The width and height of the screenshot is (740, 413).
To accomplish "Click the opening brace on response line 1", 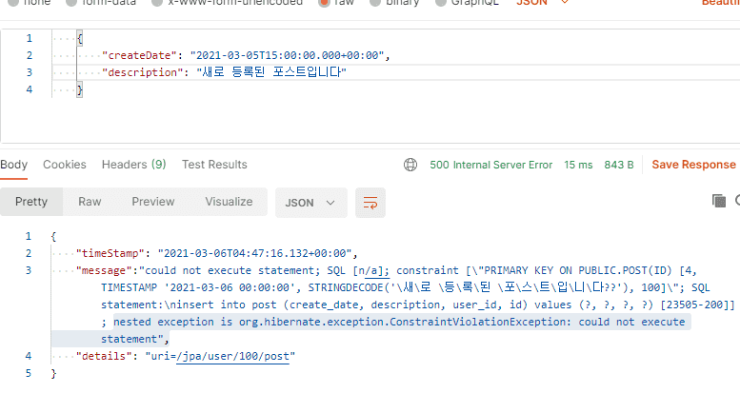I will pos(53,236).
